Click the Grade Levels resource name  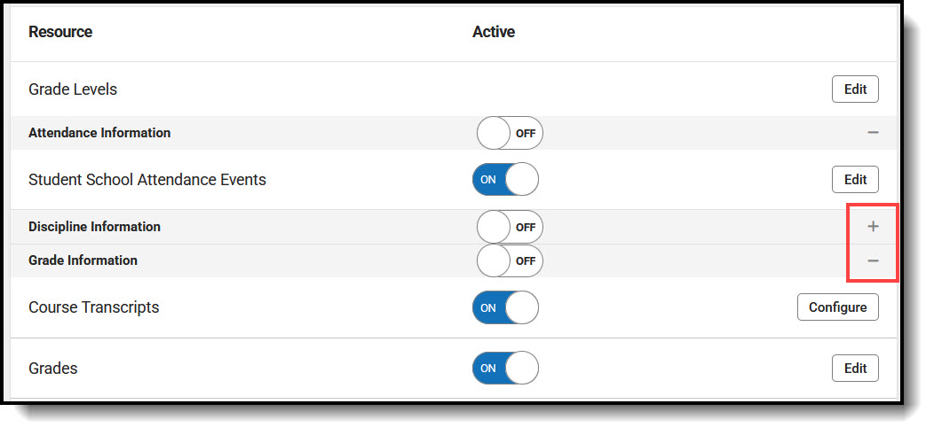pos(73,89)
